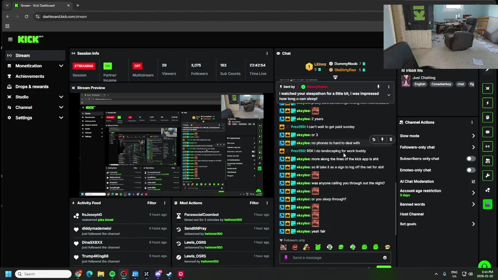Open Mod Actions options menu

[267, 203]
